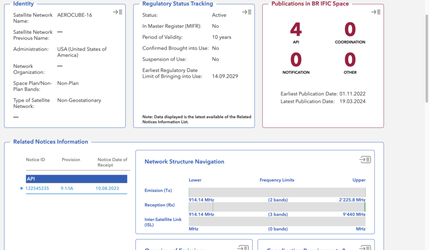
Task: Open Network Structure Navigation details icon
Action: 365,159
